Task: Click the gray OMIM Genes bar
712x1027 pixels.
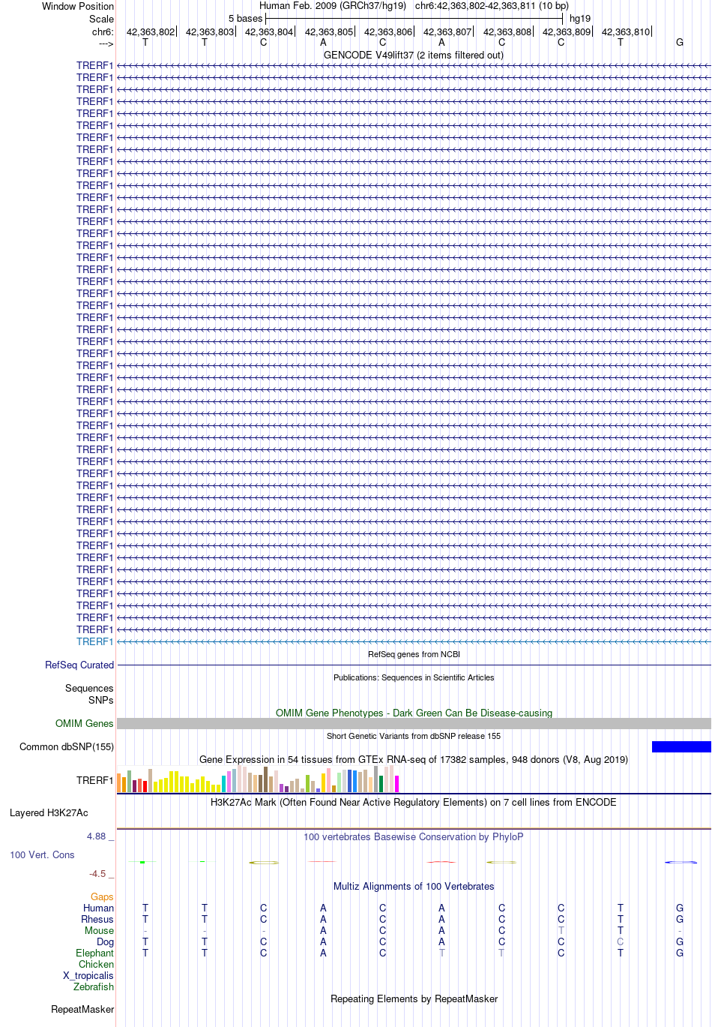Action: coord(414,723)
